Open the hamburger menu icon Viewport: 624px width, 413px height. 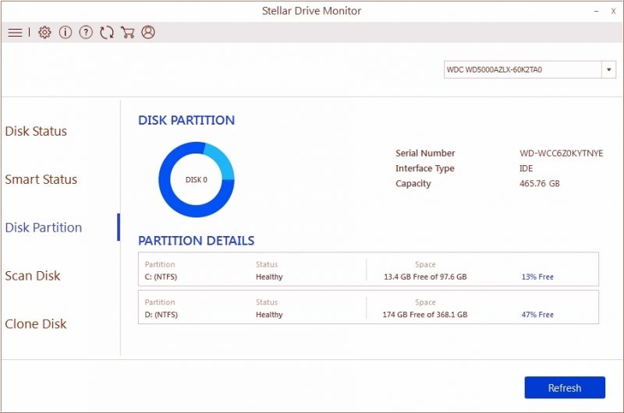pyautogui.click(x=15, y=32)
